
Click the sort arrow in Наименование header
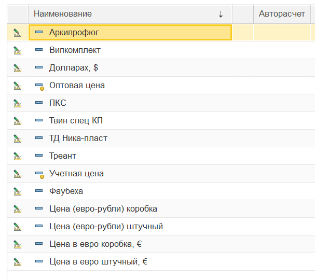coord(221,15)
